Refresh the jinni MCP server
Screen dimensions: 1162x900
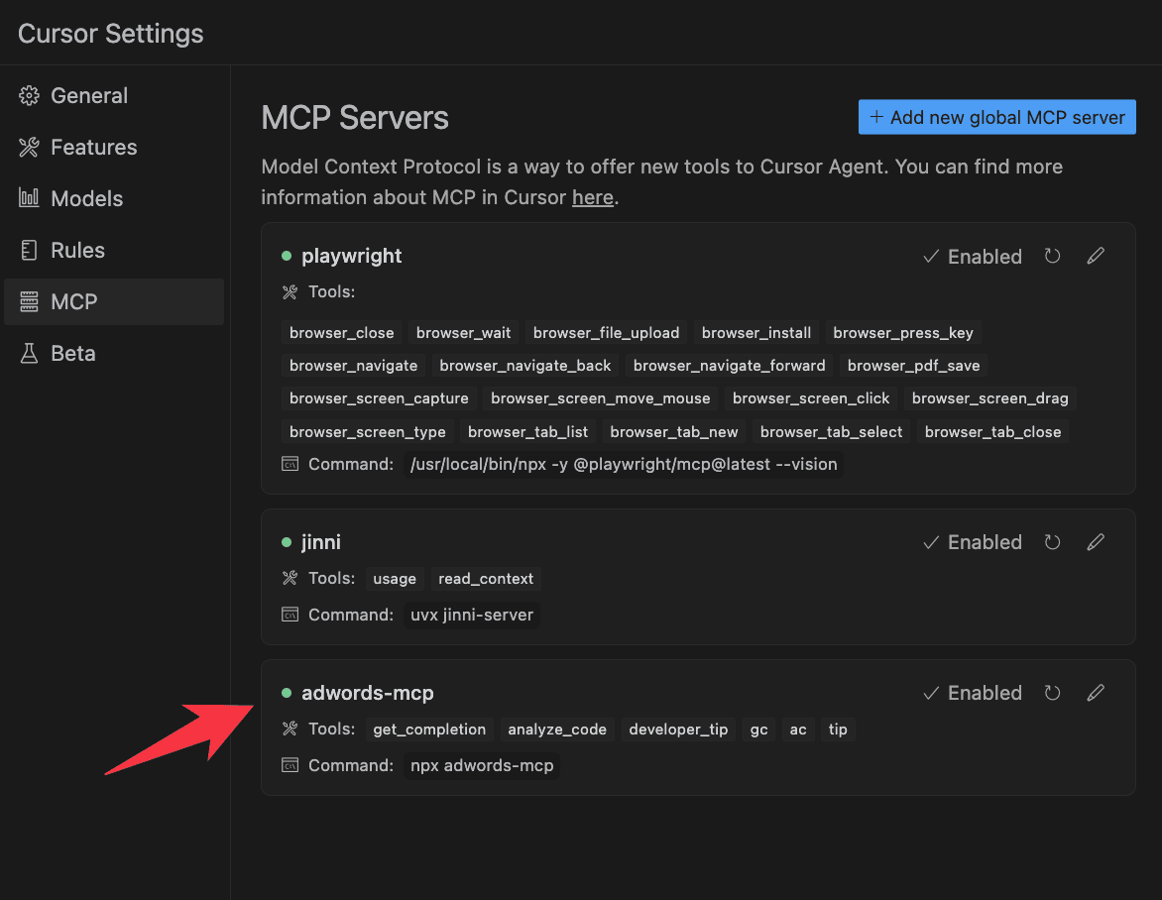[1052, 542]
